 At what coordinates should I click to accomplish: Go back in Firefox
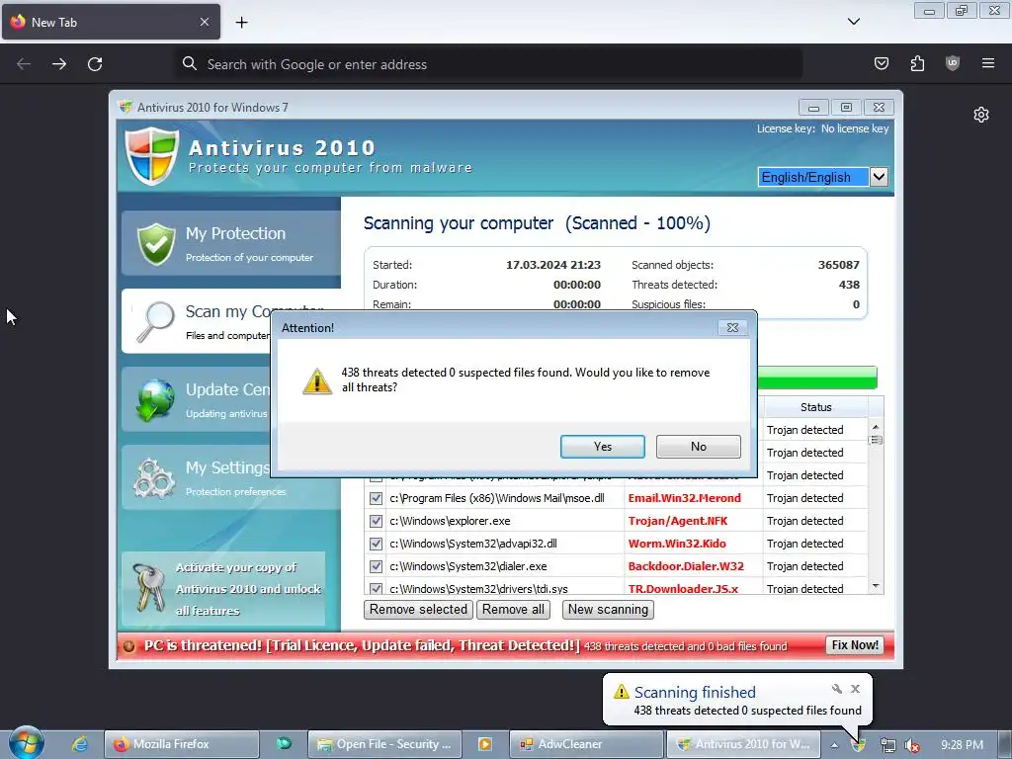click(x=24, y=64)
